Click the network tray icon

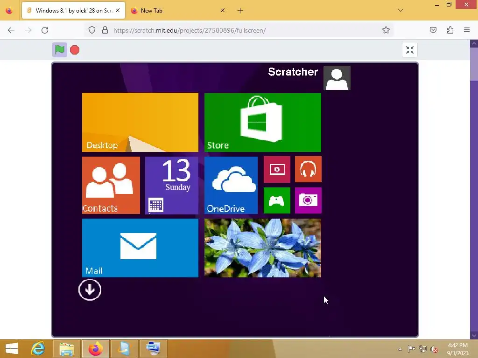point(422,349)
